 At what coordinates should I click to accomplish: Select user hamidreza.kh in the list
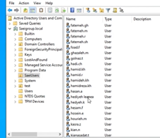(x=81, y=86)
